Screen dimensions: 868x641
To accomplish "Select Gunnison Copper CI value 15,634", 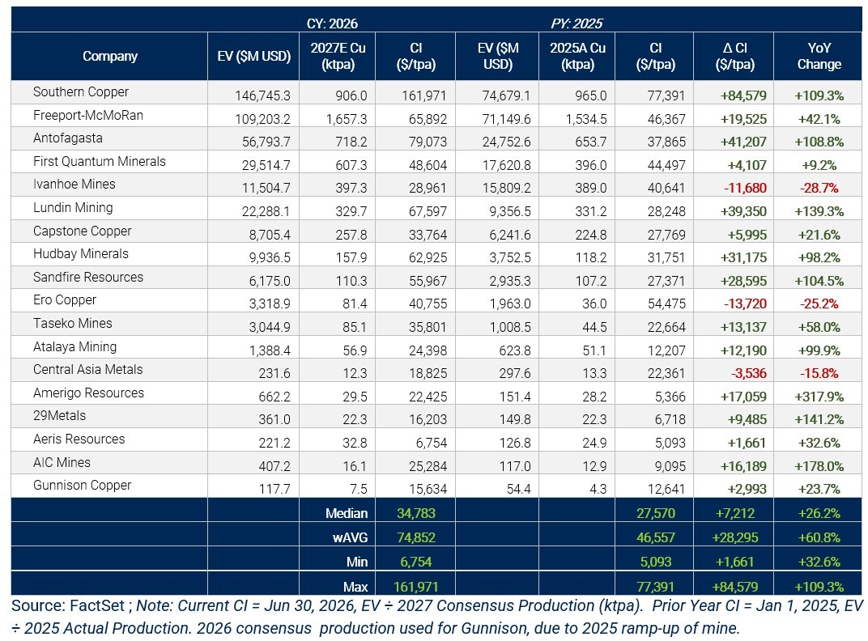I will [428, 489].
